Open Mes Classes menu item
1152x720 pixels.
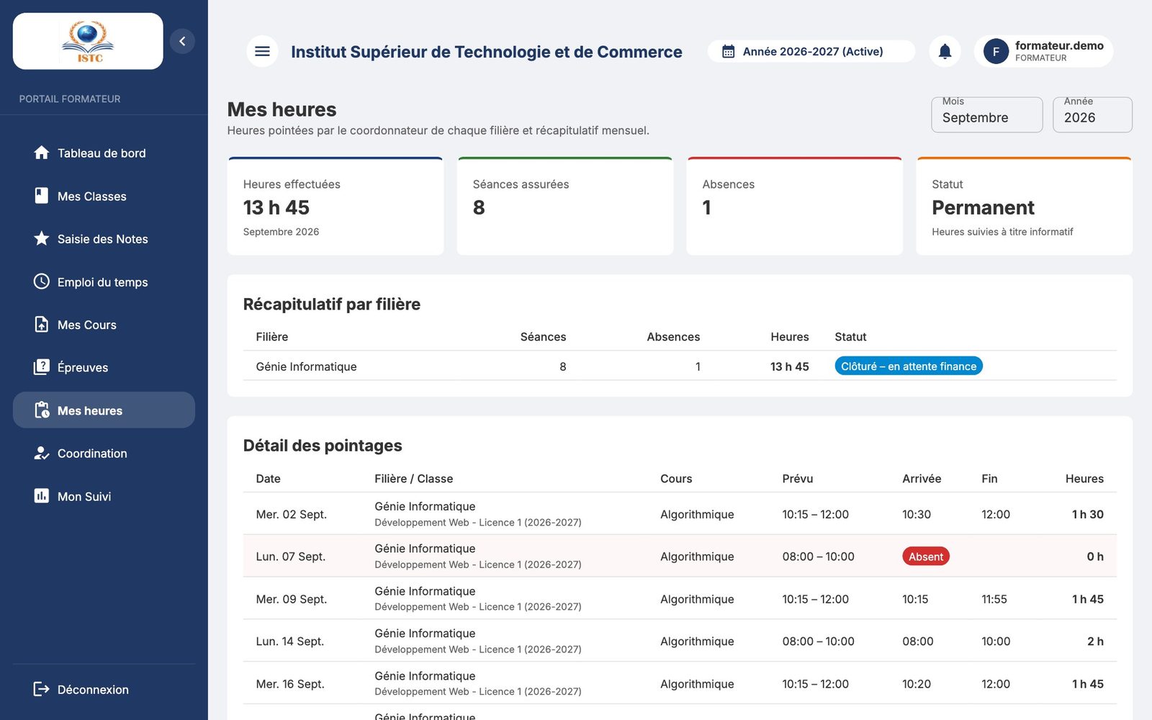pos(104,196)
